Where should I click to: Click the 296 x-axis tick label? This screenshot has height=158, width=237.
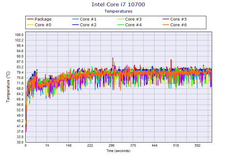(111, 145)
